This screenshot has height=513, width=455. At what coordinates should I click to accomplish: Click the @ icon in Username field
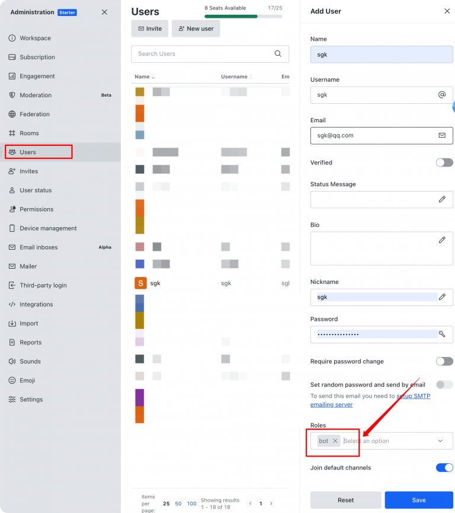pyautogui.click(x=442, y=95)
